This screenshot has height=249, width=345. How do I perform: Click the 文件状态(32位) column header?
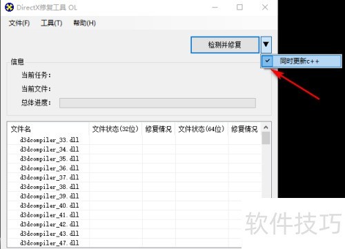(x=115, y=129)
